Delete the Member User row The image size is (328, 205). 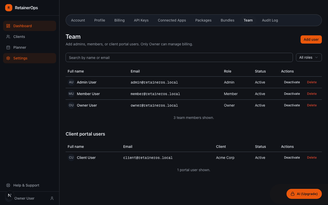click(312, 94)
